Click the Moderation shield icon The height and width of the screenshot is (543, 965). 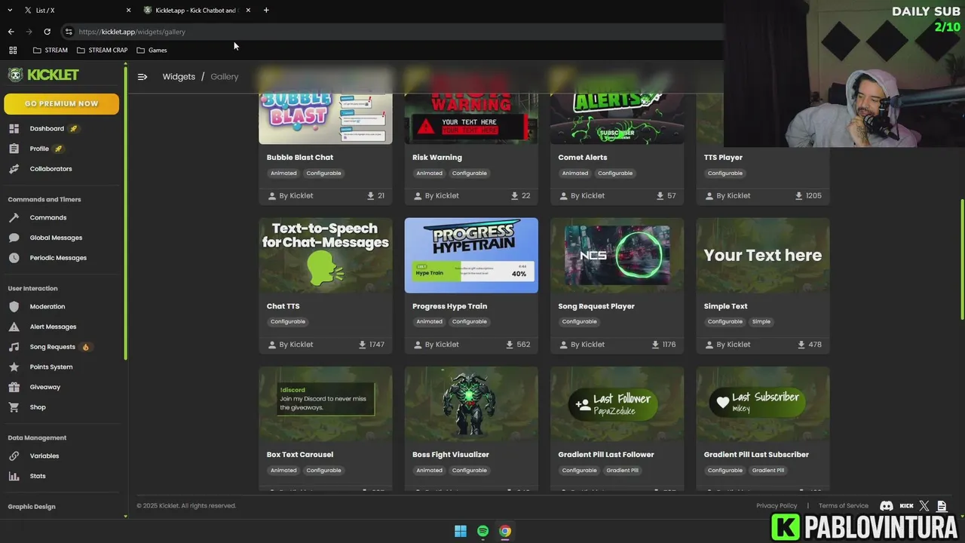click(14, 307)
